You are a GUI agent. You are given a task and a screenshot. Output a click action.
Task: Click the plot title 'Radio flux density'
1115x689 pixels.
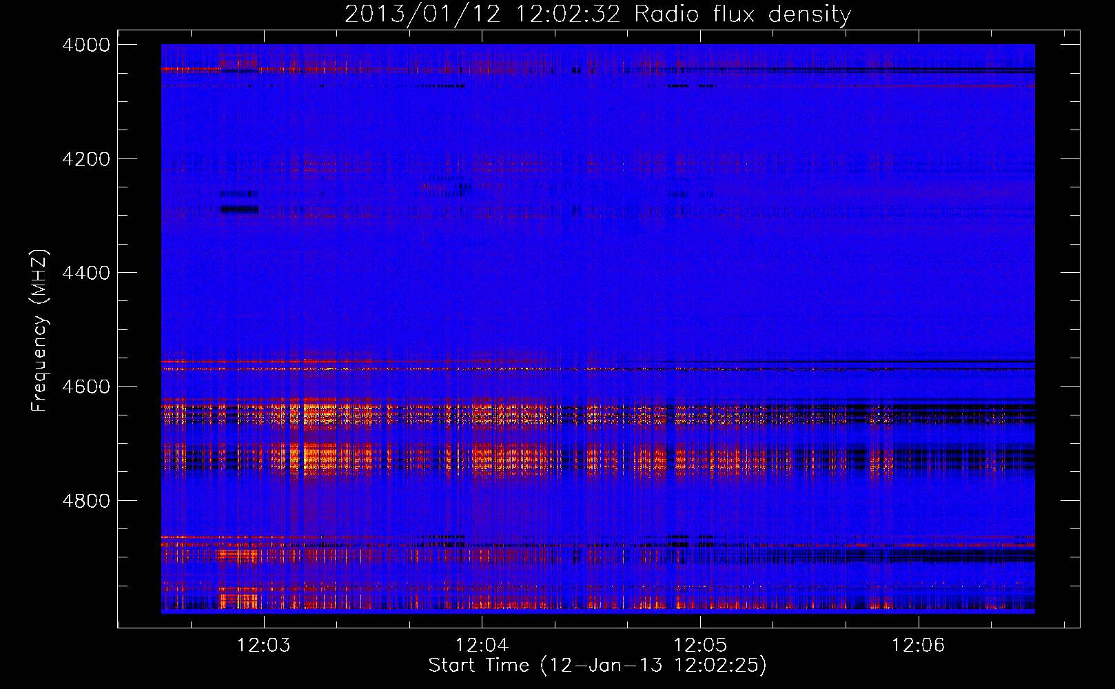click(x=743, y=14)
